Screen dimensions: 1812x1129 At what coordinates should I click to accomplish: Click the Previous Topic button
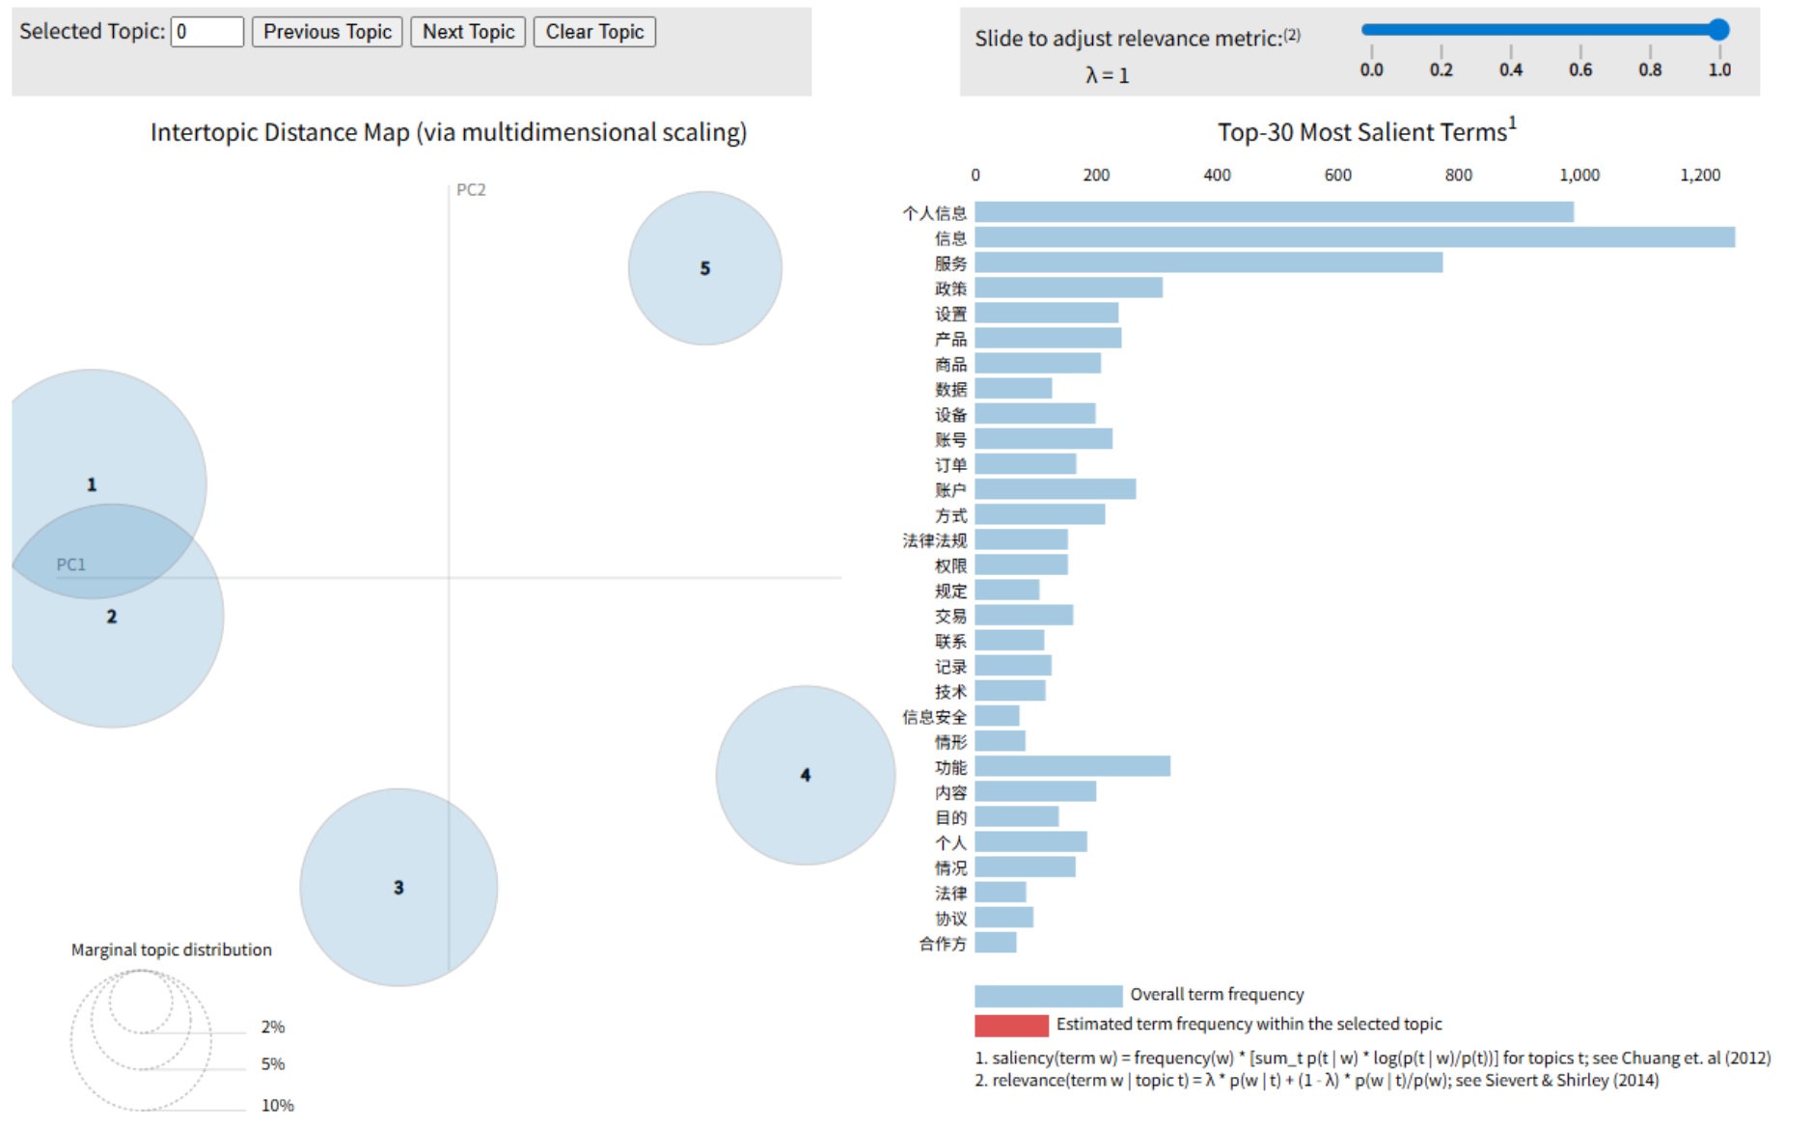(x=327, y=32)
